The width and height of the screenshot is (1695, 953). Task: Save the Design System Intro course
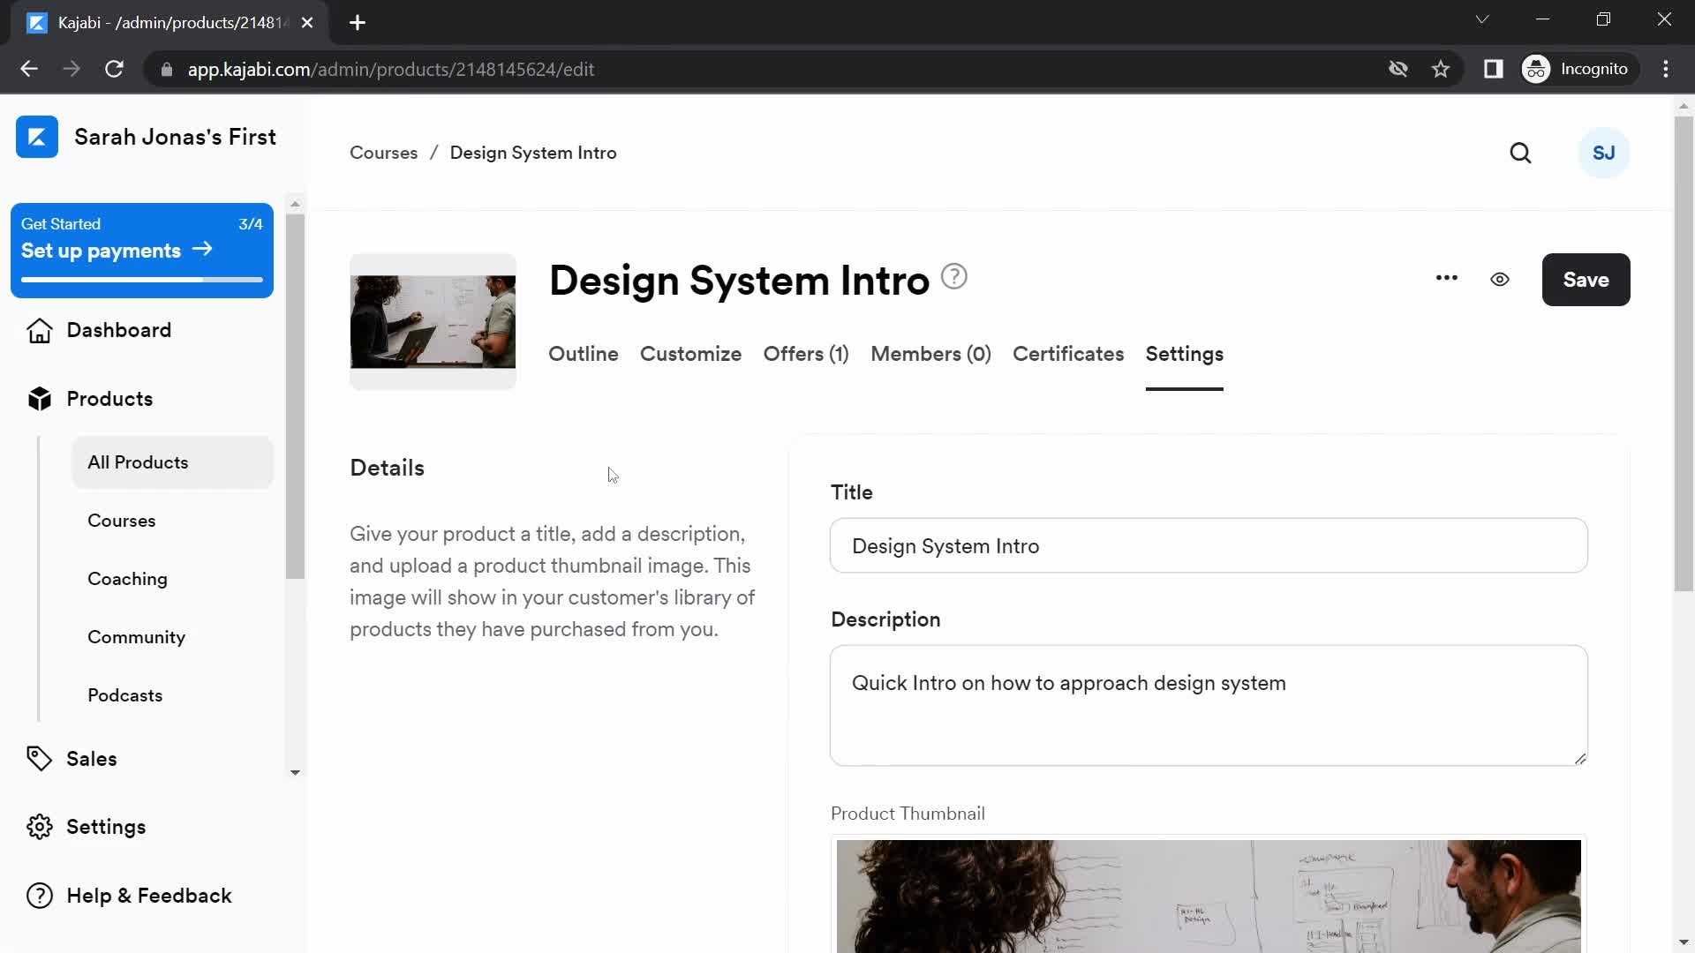coord(1586,279)
